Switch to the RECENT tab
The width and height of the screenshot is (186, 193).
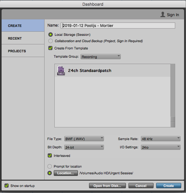tap(23, 38)
